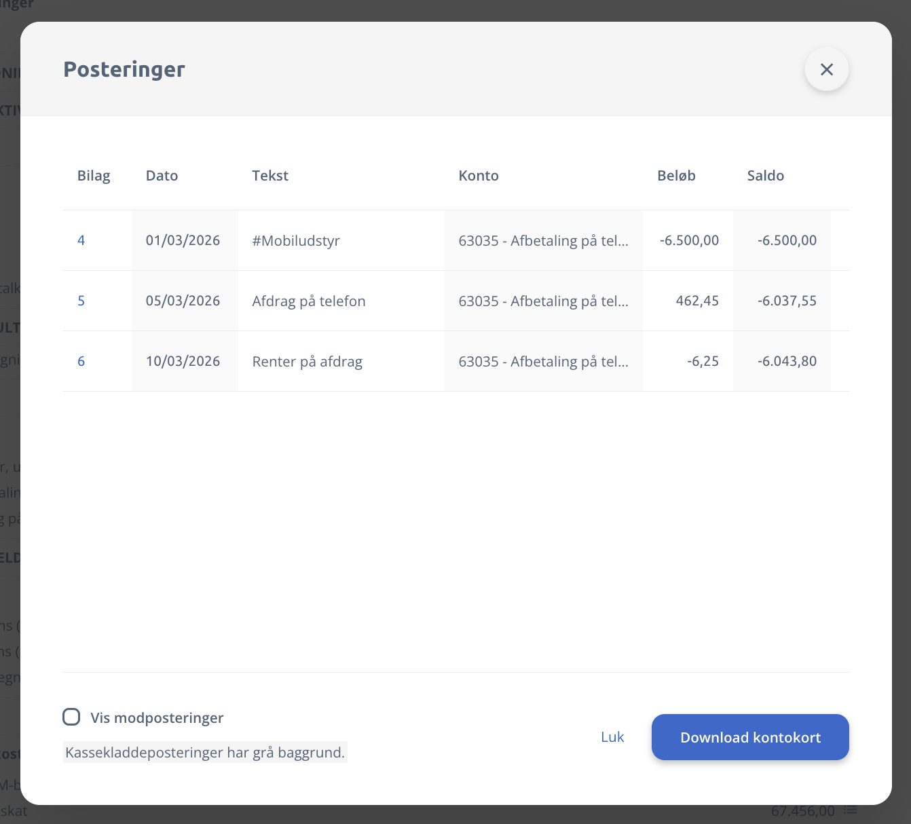This screenshot has width=911, height=824.
Task: Select the Afdrag på telefon entry
Action: coord(309,301)
